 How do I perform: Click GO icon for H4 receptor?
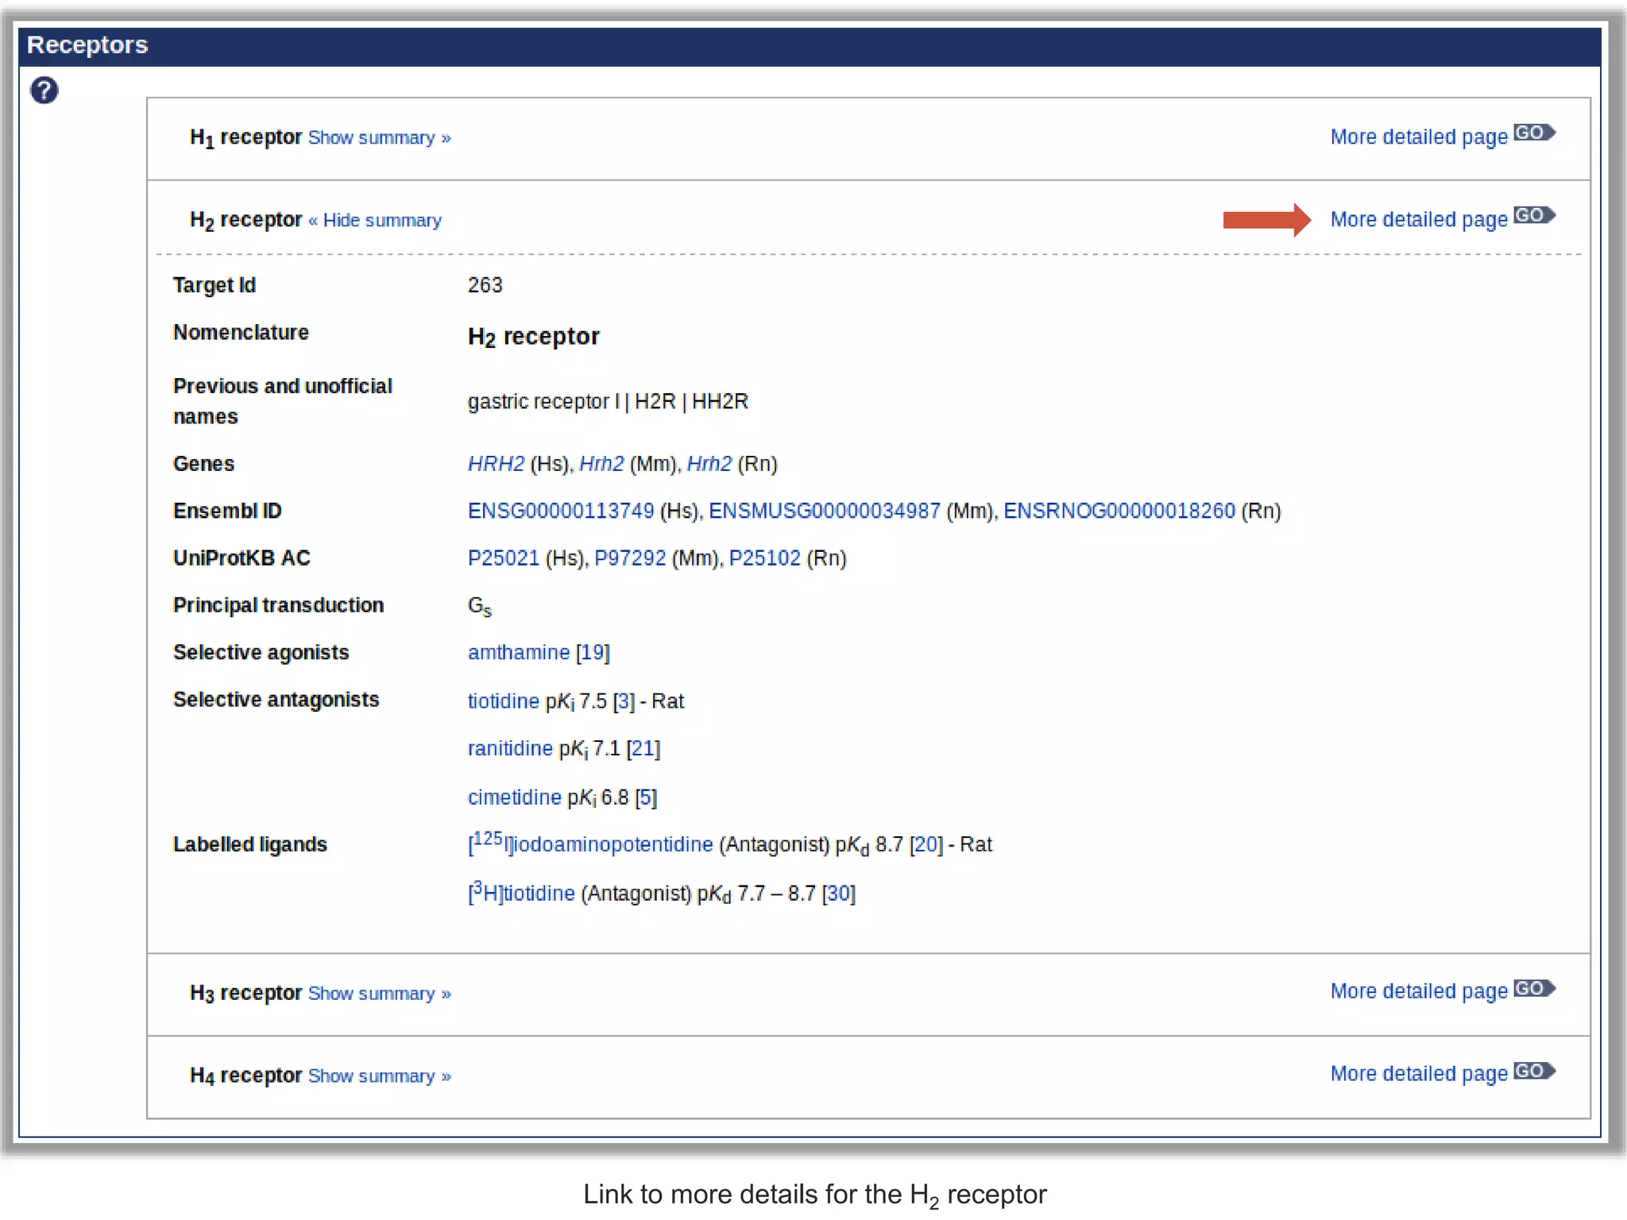pyautogui.click(x=1534, y=1071)
